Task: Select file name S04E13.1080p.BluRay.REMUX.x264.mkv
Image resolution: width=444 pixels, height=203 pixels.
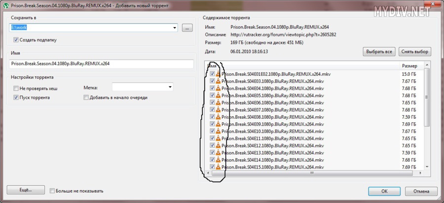Action: pyautogui.click(x=273, y=153)
